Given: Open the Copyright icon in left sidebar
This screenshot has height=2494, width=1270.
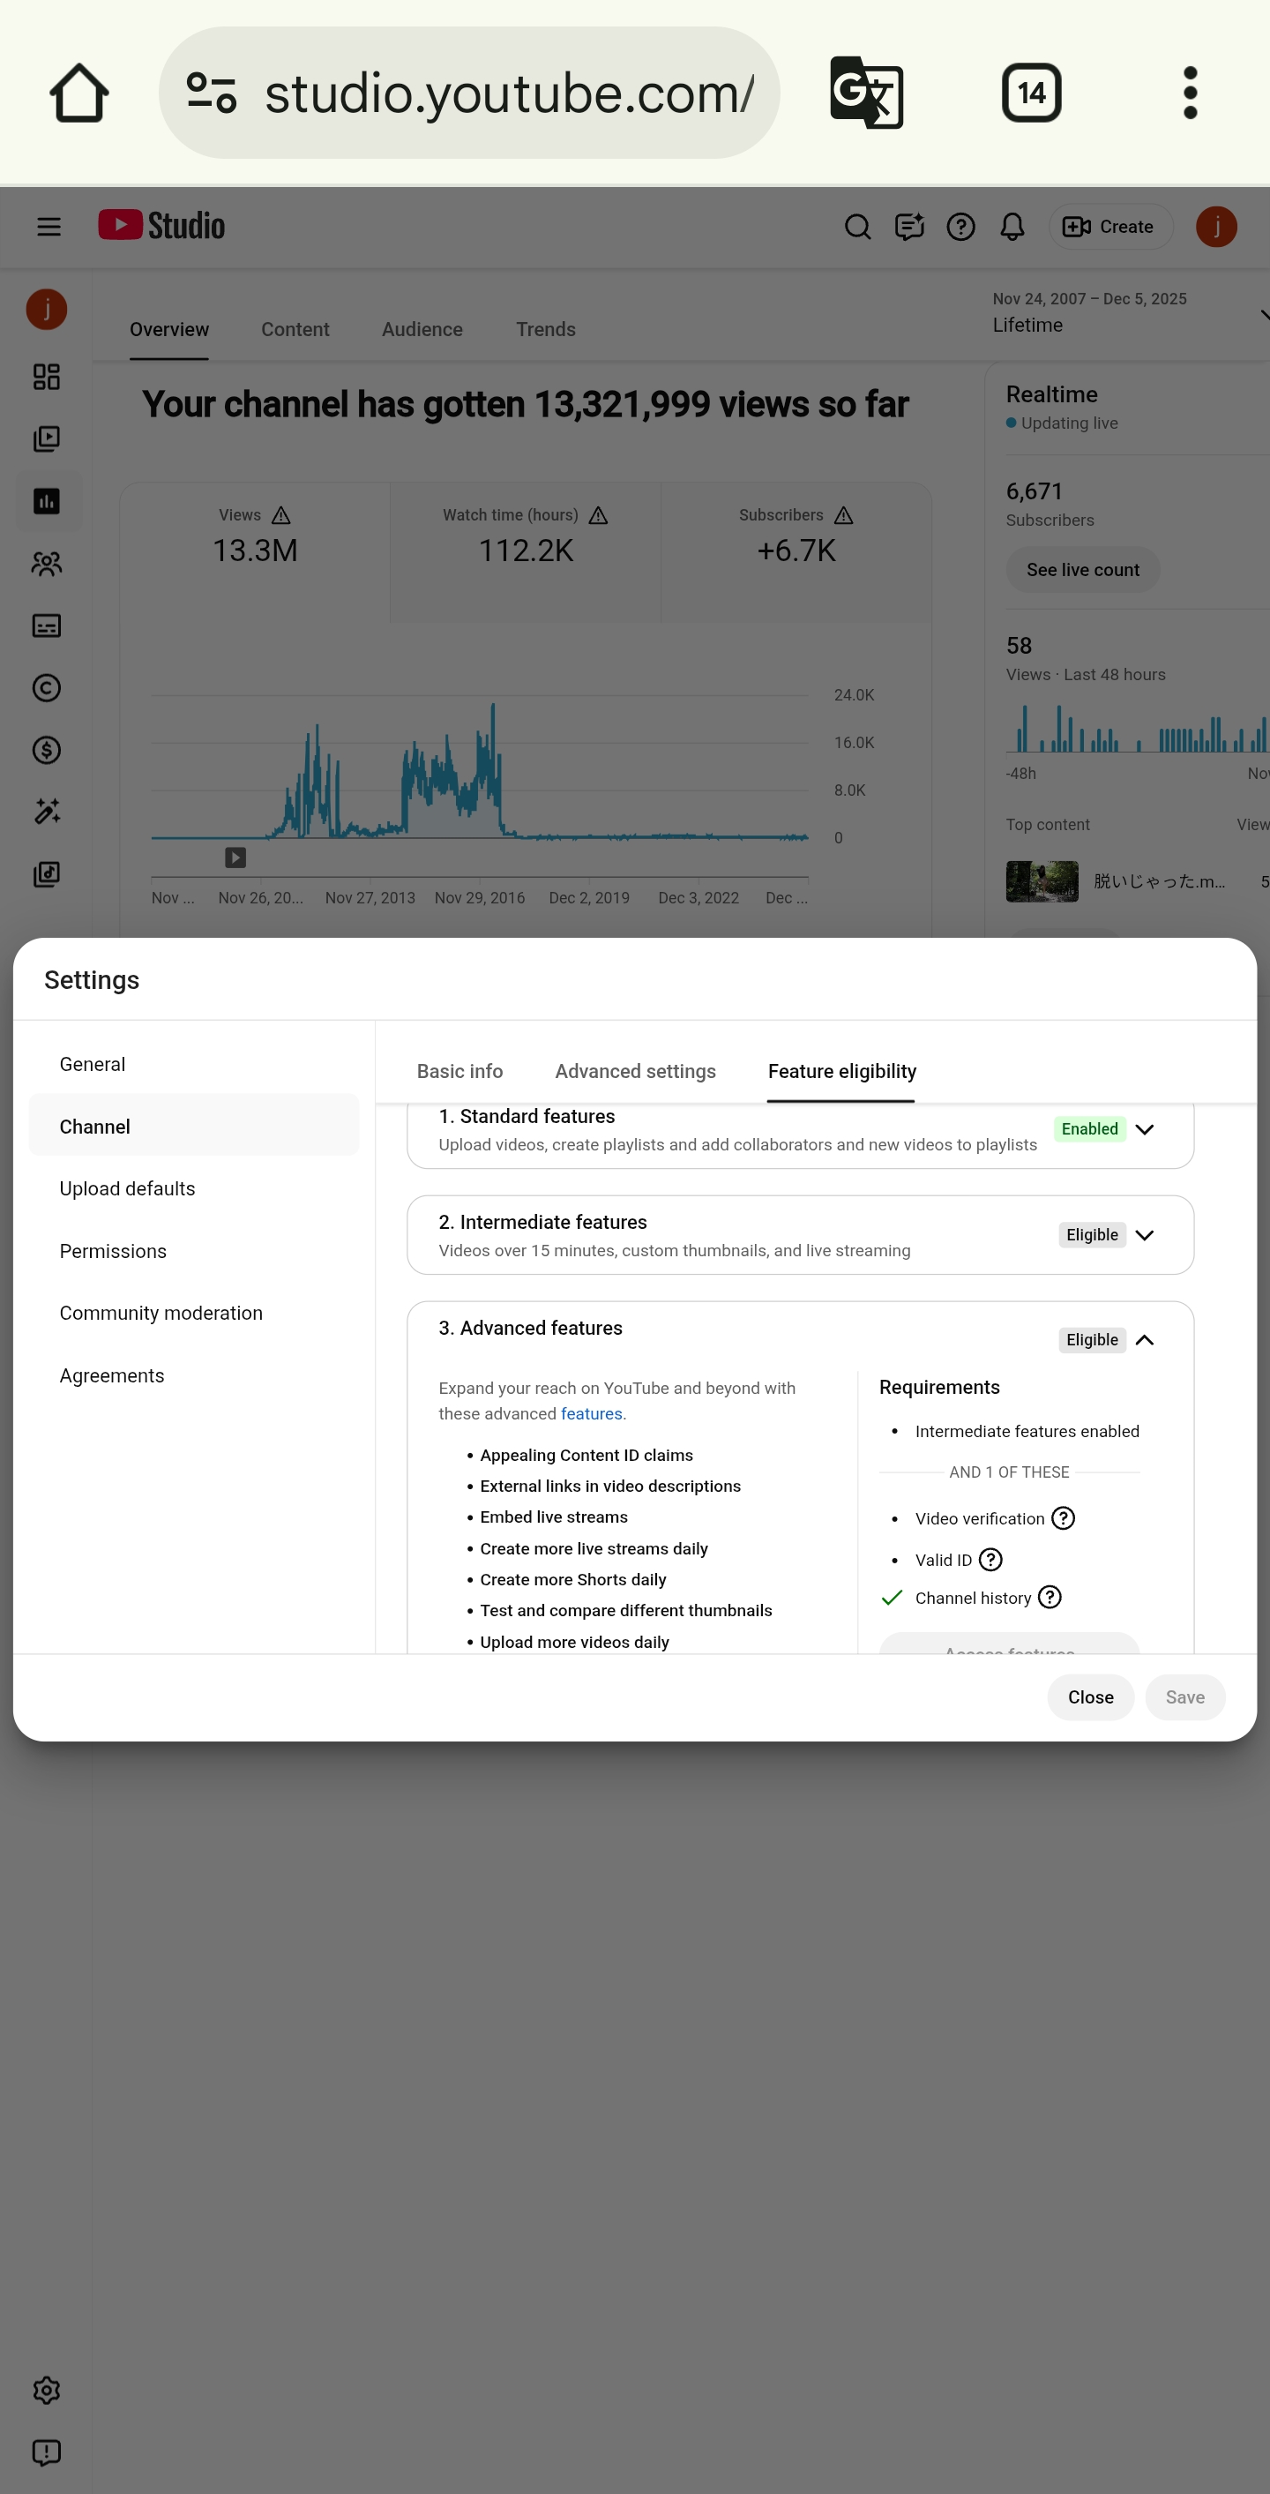Looking at the screenshot, I should point(47,687).
